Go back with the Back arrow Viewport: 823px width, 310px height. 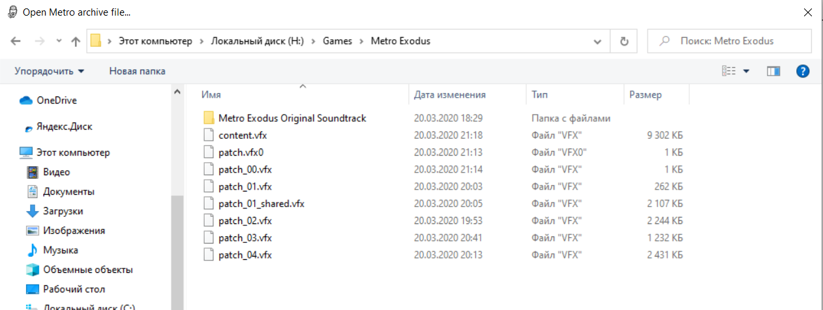16,41
